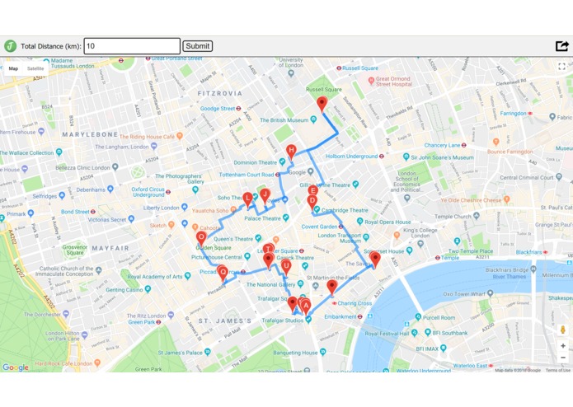Click the Royal Opera House place icon
Screen dimensions: 573x407
[x=360, y=221]
